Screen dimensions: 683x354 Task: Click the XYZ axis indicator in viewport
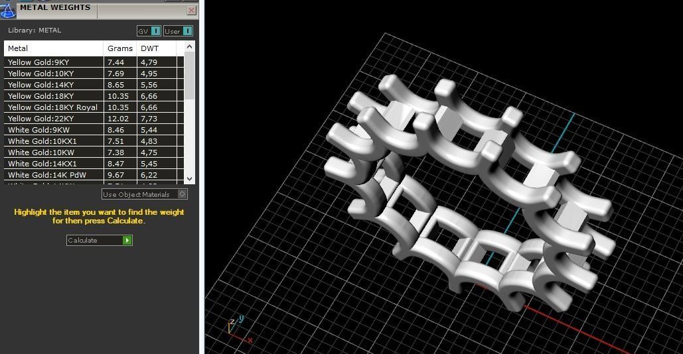[239, 330]
